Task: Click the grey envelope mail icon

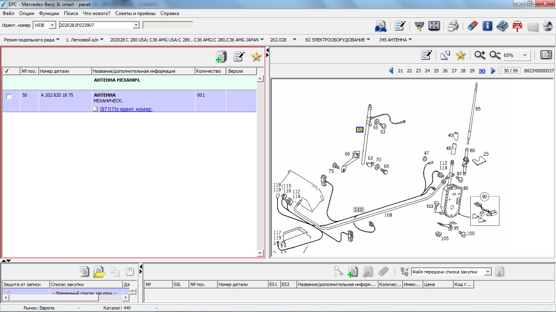Action: click(533, 27)
